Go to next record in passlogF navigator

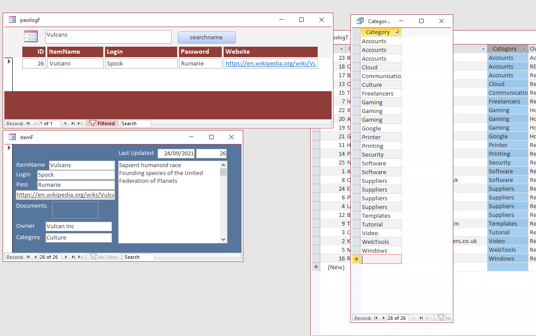[x=66, y=123]
